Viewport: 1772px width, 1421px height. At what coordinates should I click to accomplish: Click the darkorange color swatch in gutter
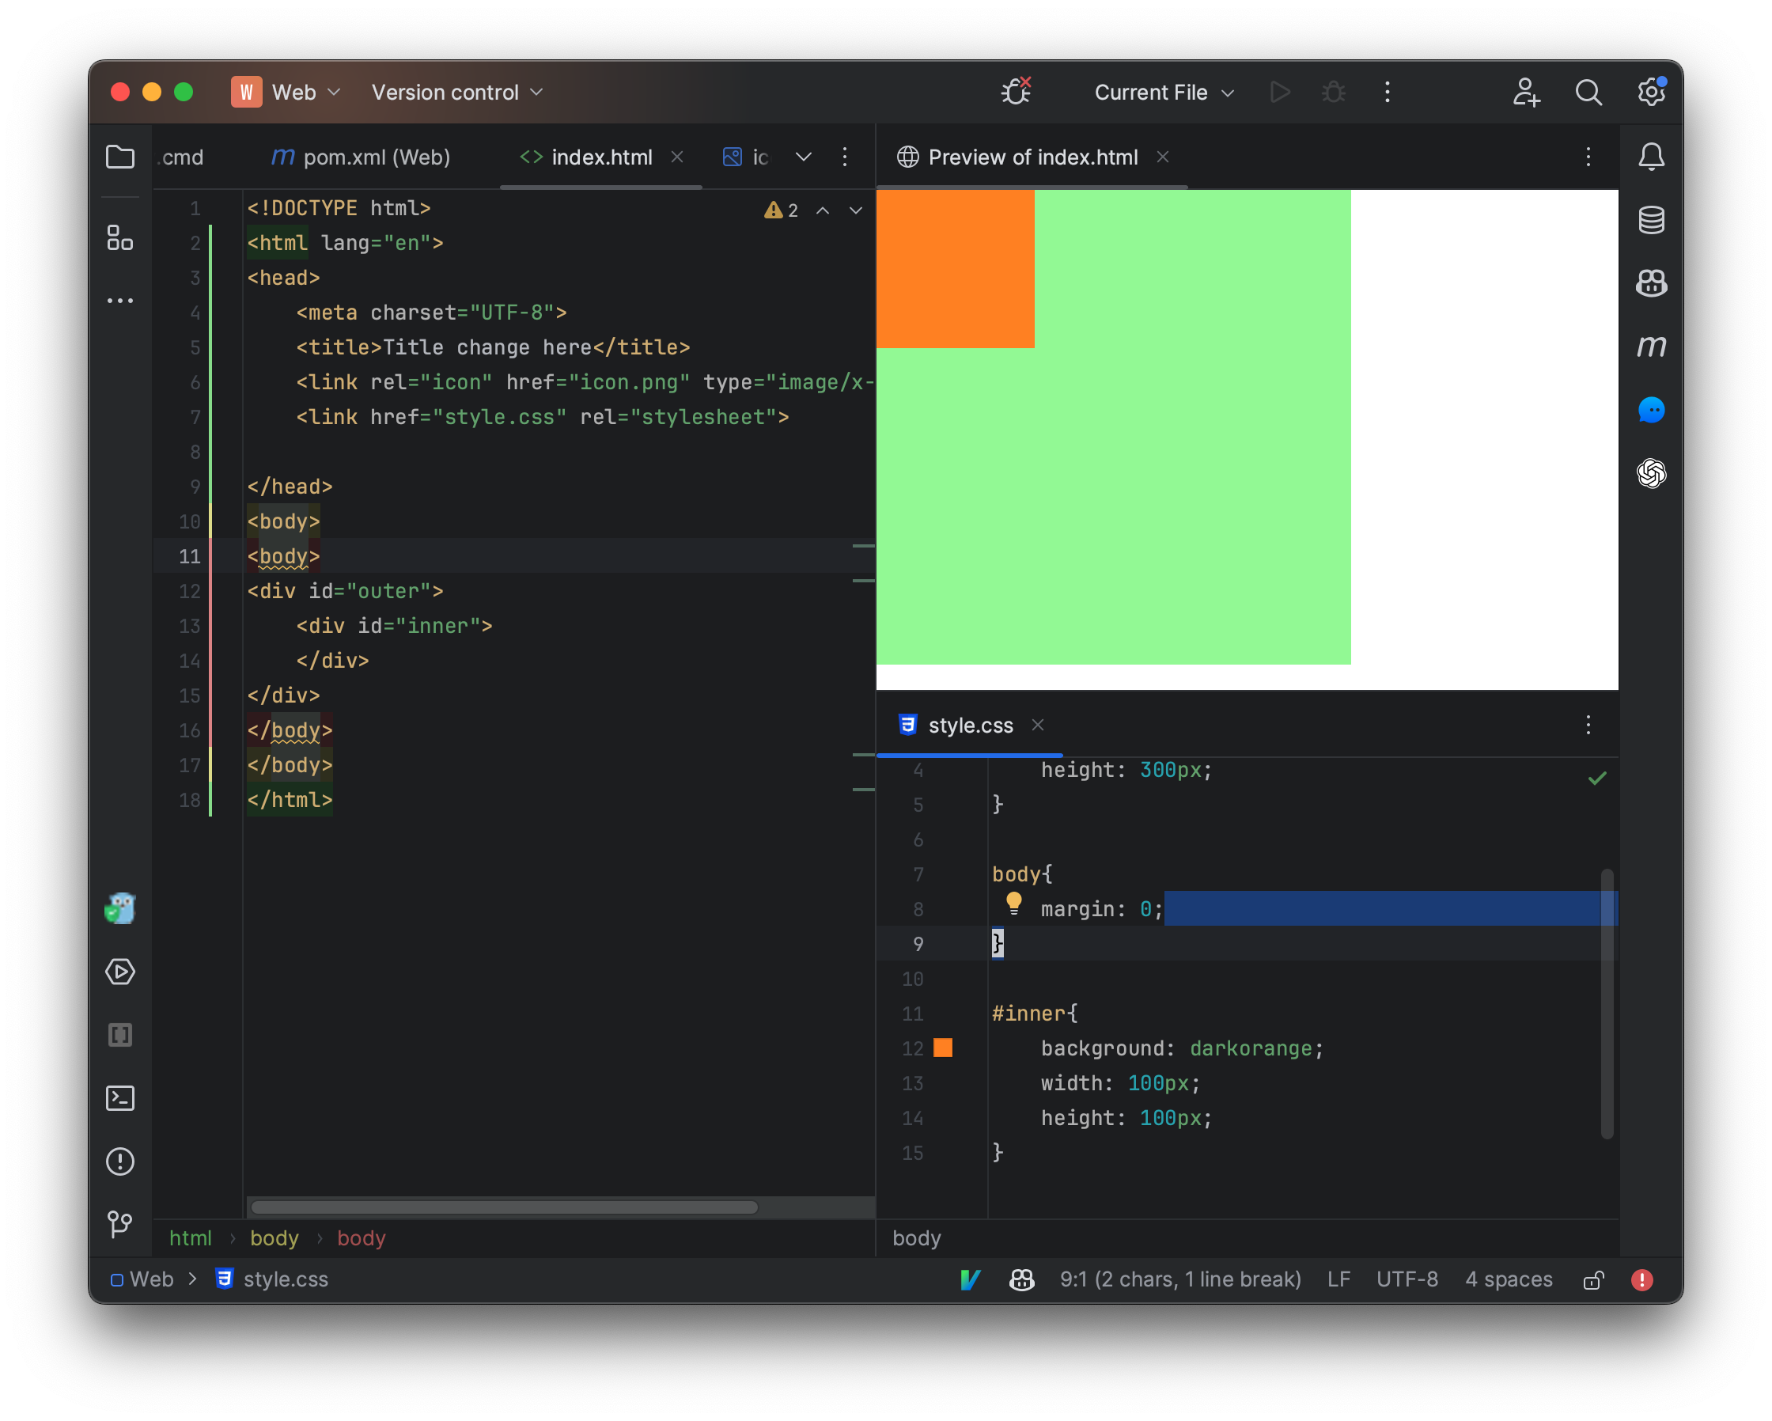pyautogui.click(x=944, y=1048)
